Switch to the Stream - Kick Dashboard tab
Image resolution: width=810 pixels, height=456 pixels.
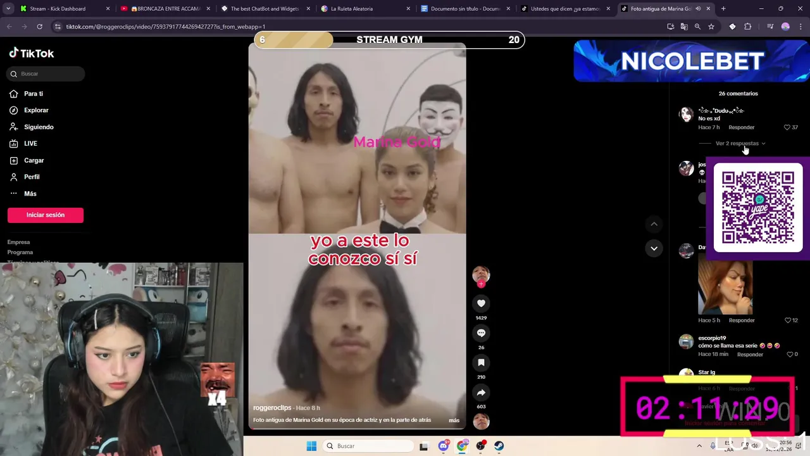coord(63,9)
